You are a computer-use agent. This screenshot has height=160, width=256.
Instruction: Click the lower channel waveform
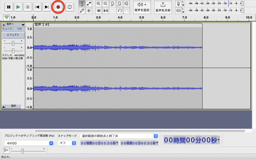[118, 88]
